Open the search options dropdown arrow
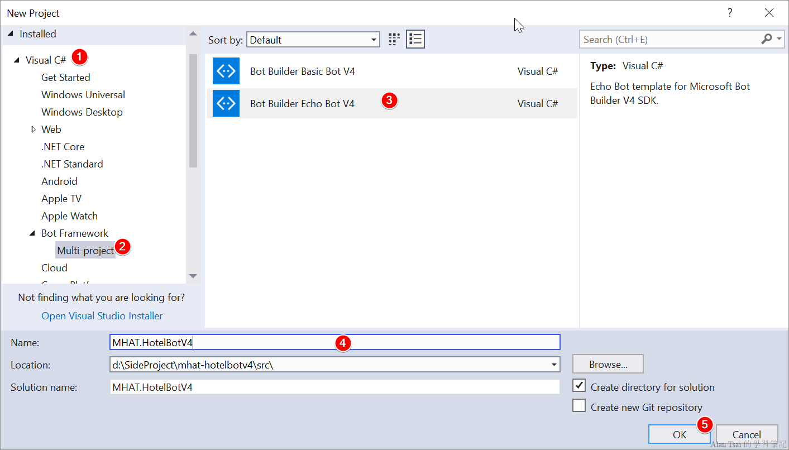This screenshot has width=789, height=450. point(780,39)
